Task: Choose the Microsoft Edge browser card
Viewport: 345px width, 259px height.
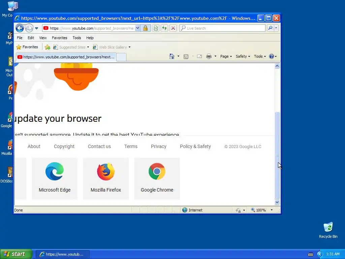Action: pos(55,178)
